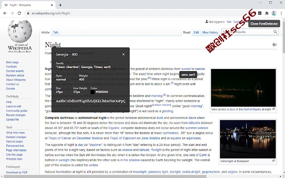Open the Talk link in top user bar
Screen dimensions: 285x178
(x=229, y=22)
